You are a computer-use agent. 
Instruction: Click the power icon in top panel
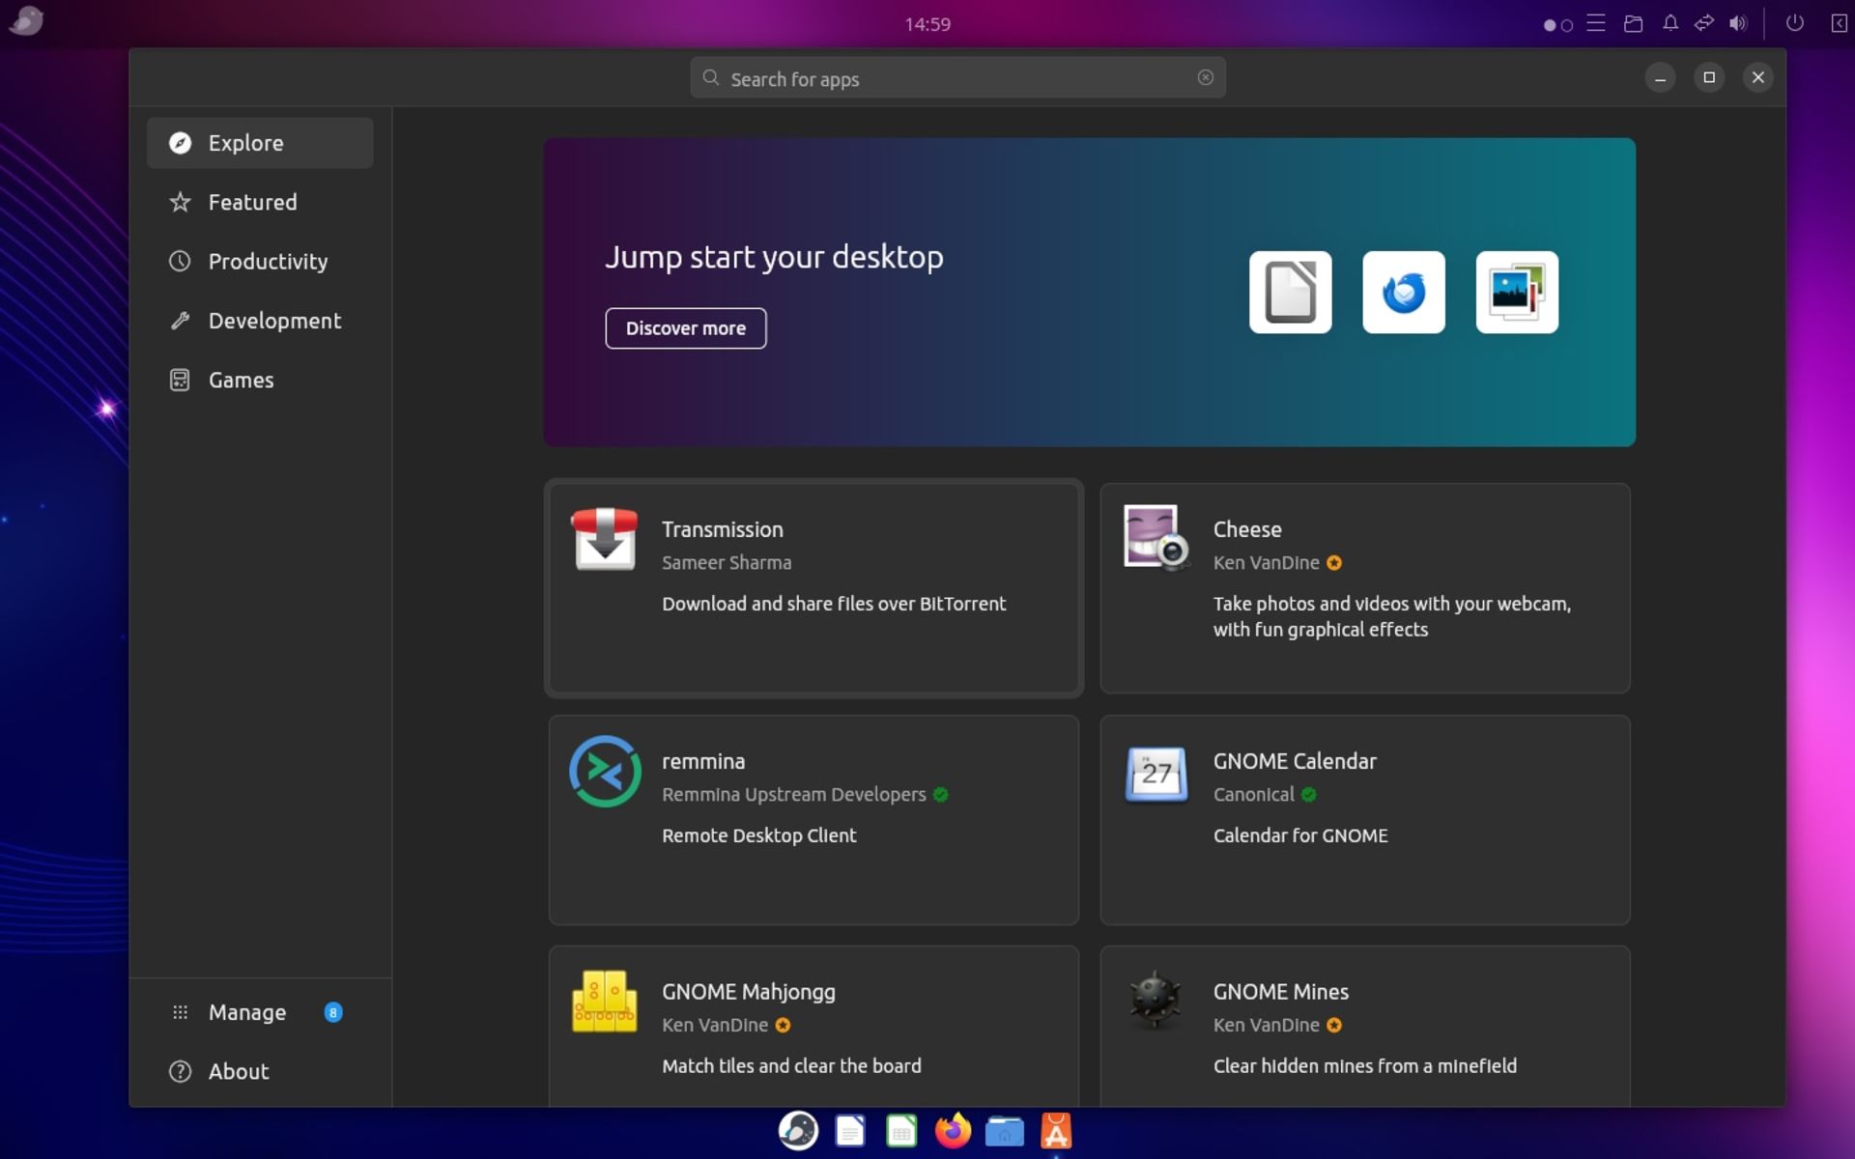pos(1794,22)
